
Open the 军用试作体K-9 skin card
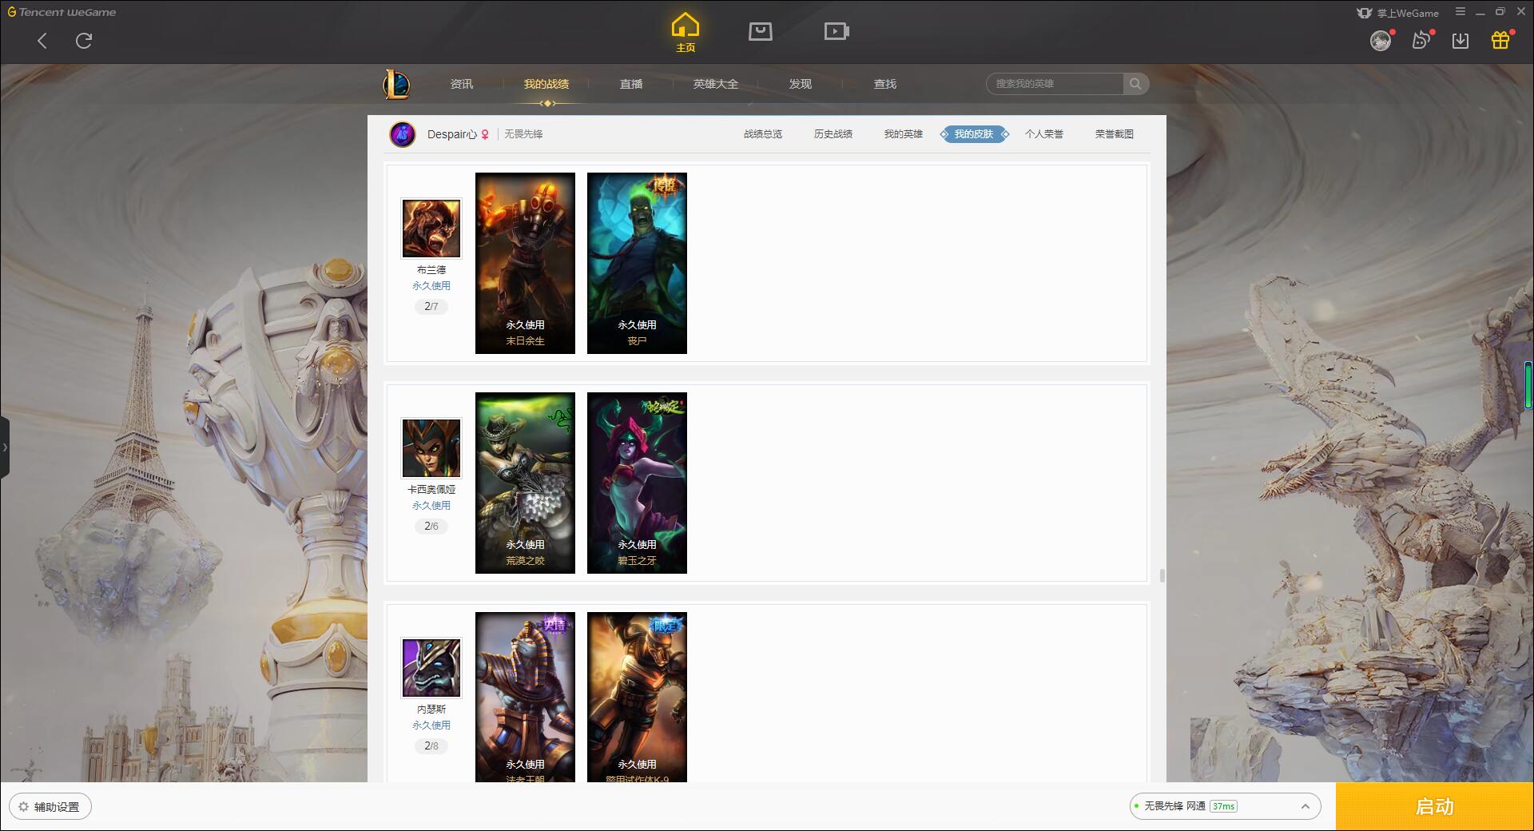[x=637, y=697]
